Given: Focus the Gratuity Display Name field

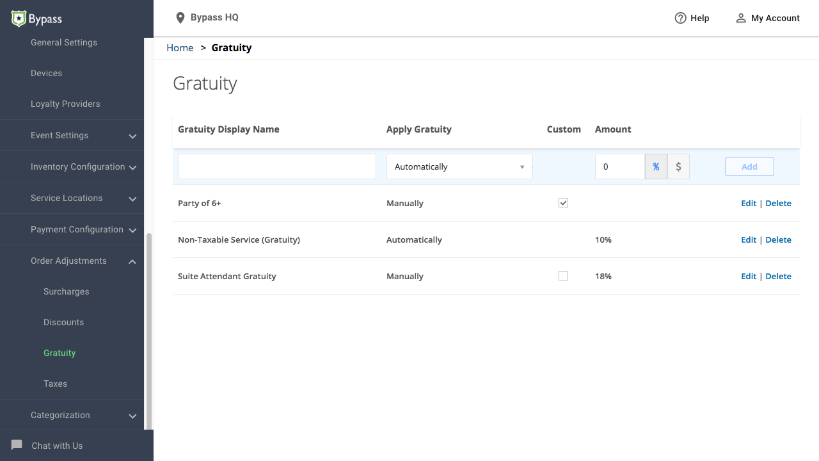Looking at the screenshot, I should (277, 166).
